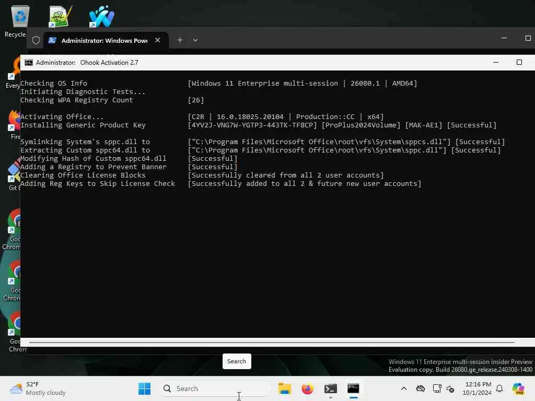Open a new Terminal tab with plus button
This screenshot has height=401, width=535.
[180, 40]
